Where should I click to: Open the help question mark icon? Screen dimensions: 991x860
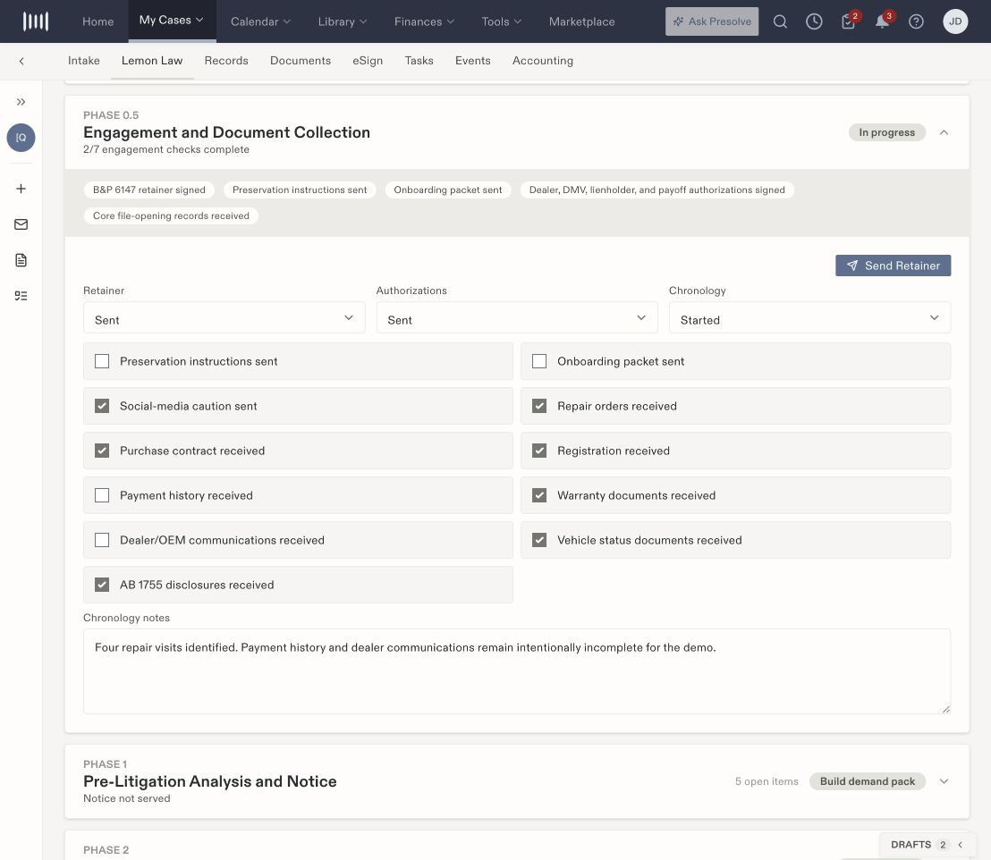point(916,21)
